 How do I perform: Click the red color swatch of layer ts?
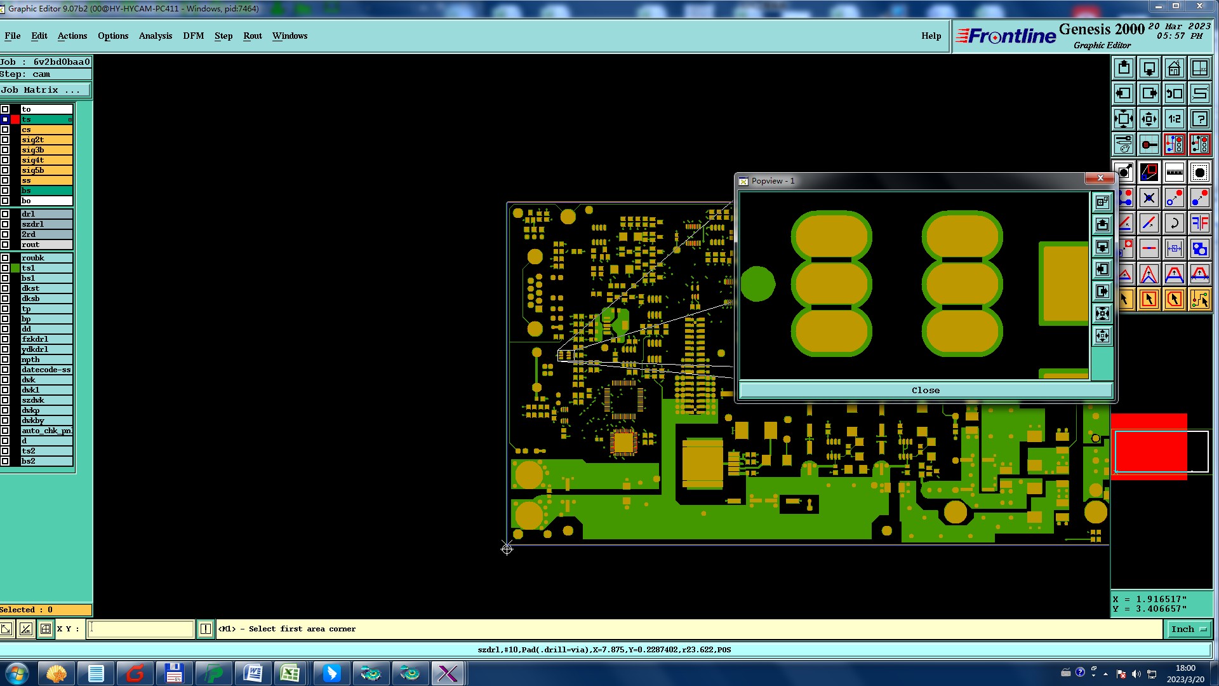[15, 119]
